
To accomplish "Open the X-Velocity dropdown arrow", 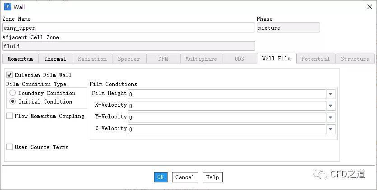I will pyautogui.click(x=331, y=106).
